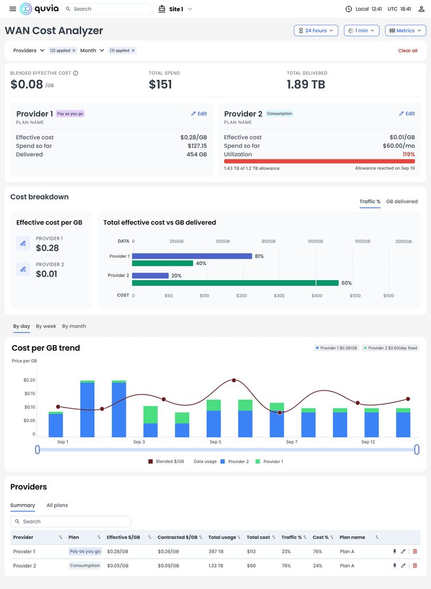431x589 pixels.
Task: Click the Providers table Search field
Action: 71,521
